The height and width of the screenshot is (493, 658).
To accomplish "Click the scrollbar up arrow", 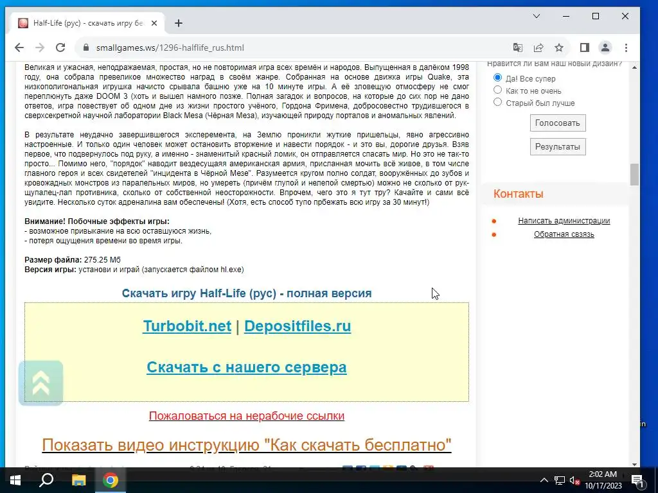I will (x=634, y=67).
